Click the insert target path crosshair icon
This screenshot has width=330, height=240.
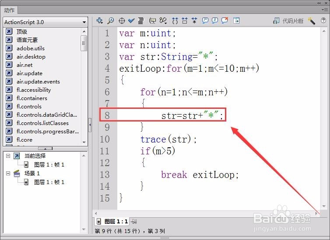(x=122, y=21)
